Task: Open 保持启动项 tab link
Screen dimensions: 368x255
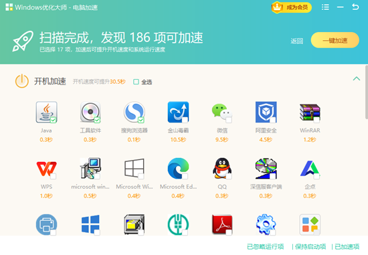Action: (310, 246)
